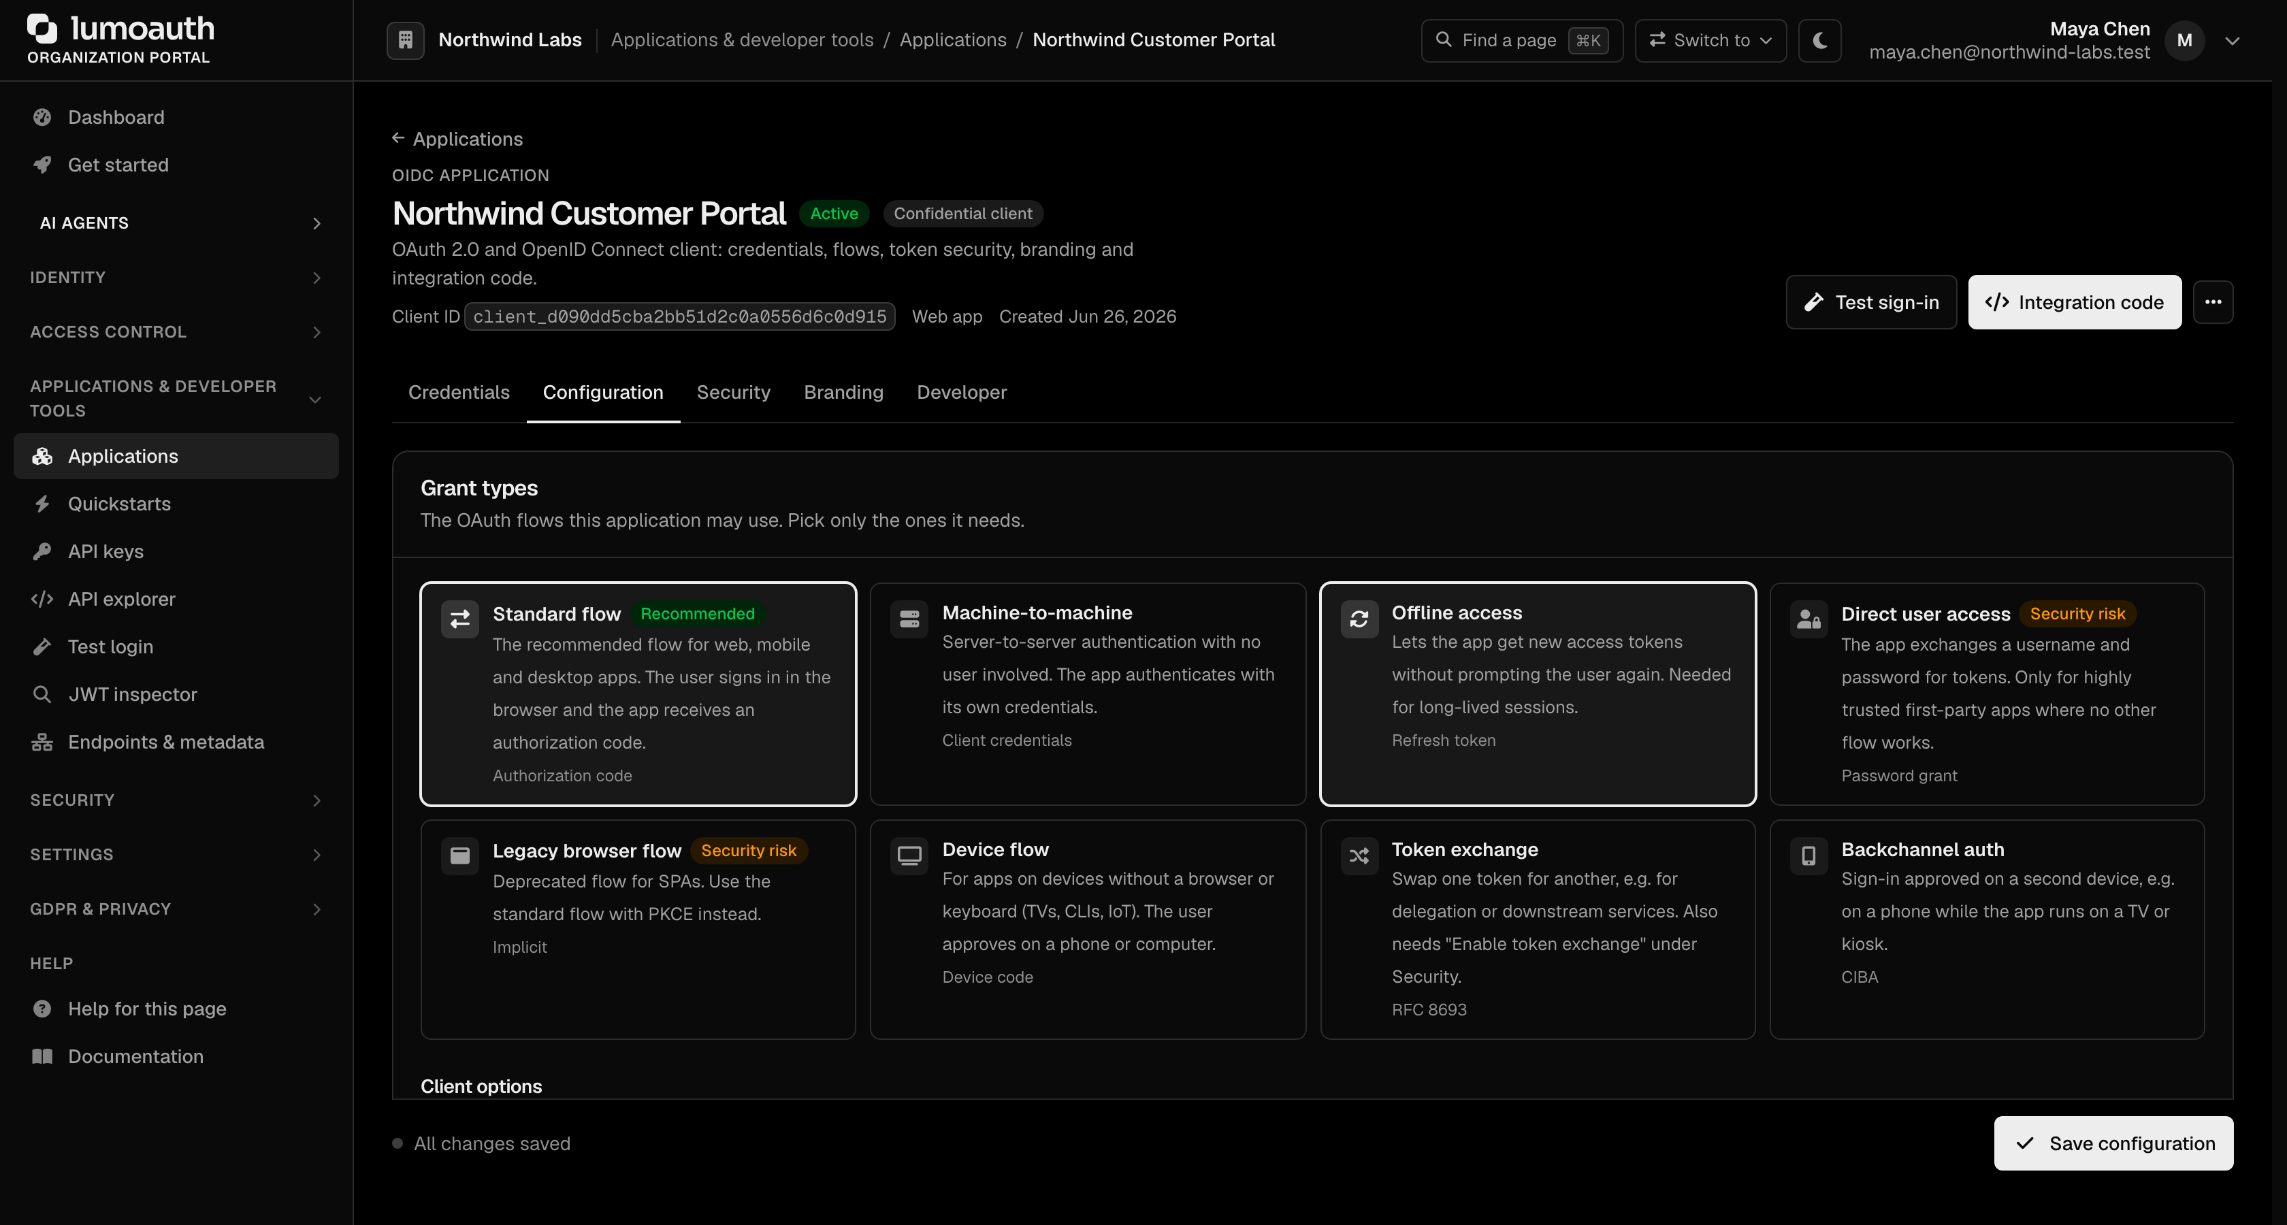This screenshot has width=2287, height=1225.
Task: Click the Direct user access icon
Action: pyautogui.click(x=1808, y=619)
